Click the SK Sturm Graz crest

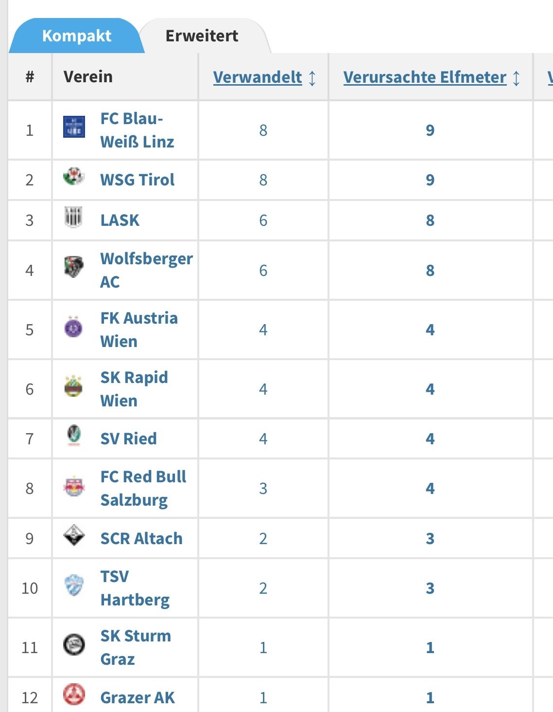(74, 645)
